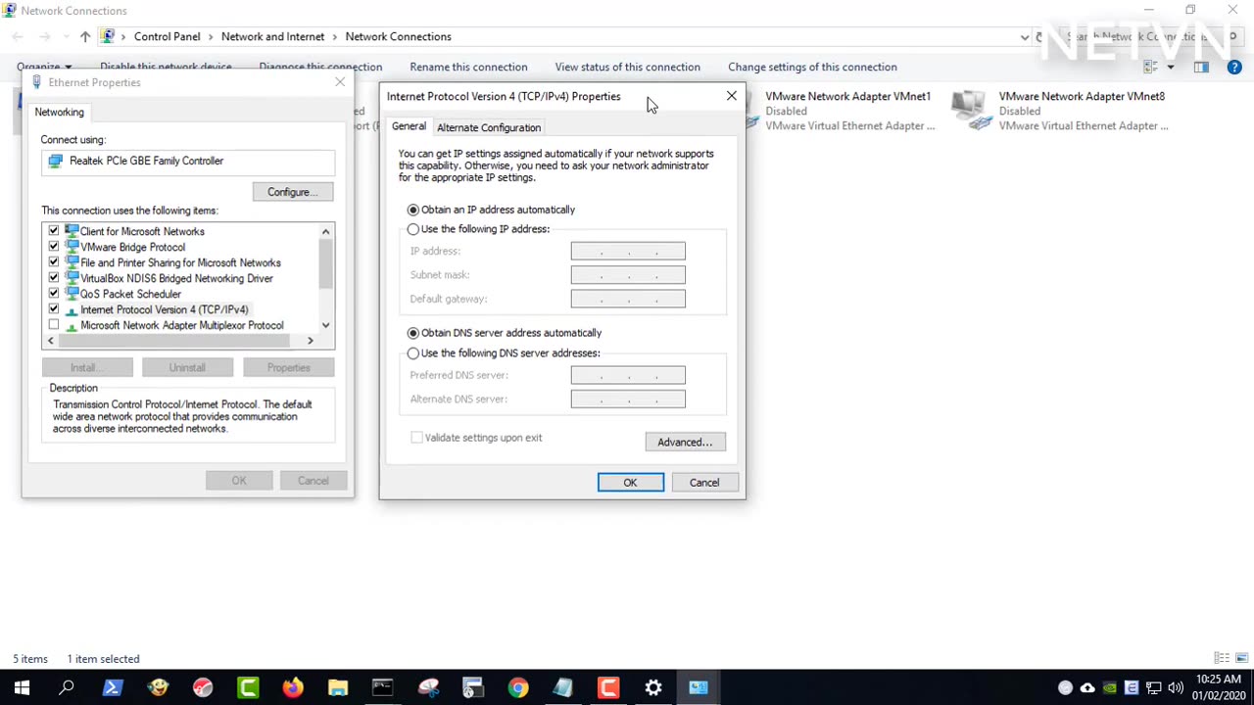Screen dimensions: 1254x705
Task: Expand the address bar history dropdown
Action: (1025, 36)
